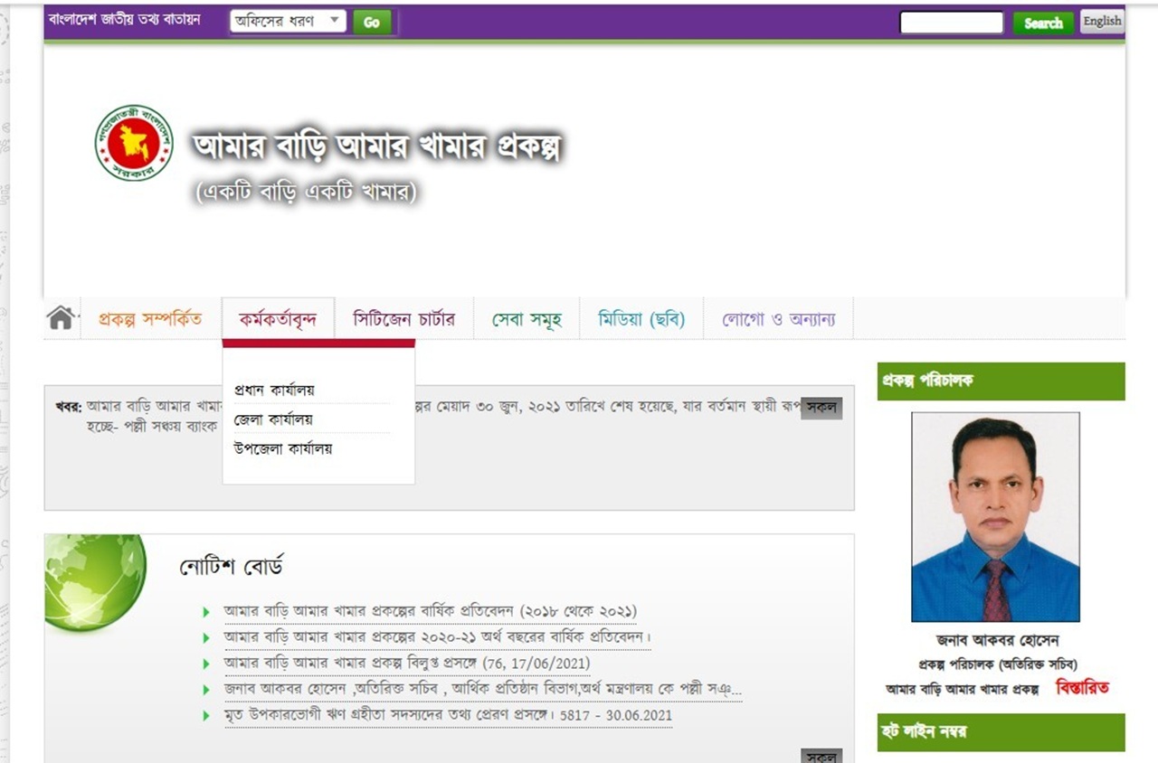Open the সিটিজেন চার্টার menu

point(403,319)
